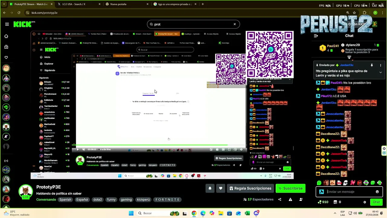387x218 pixels.
Task: Open the Chrome three-dot menu
Action: [382, 13]
